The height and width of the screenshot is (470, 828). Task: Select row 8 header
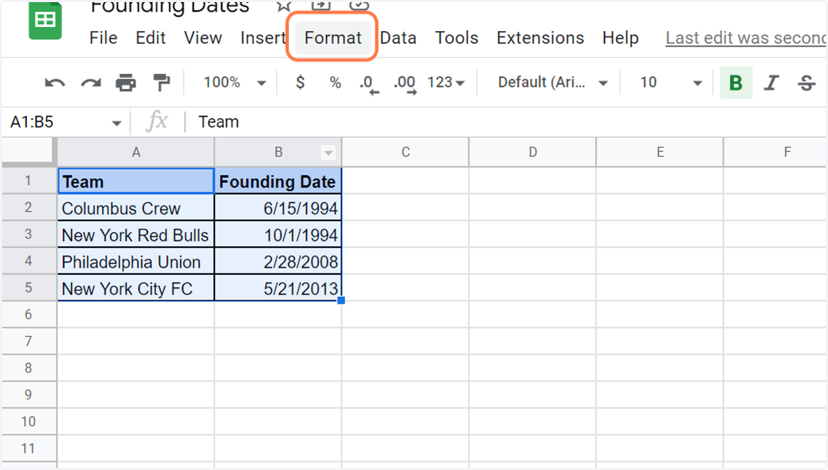[28, 369]
